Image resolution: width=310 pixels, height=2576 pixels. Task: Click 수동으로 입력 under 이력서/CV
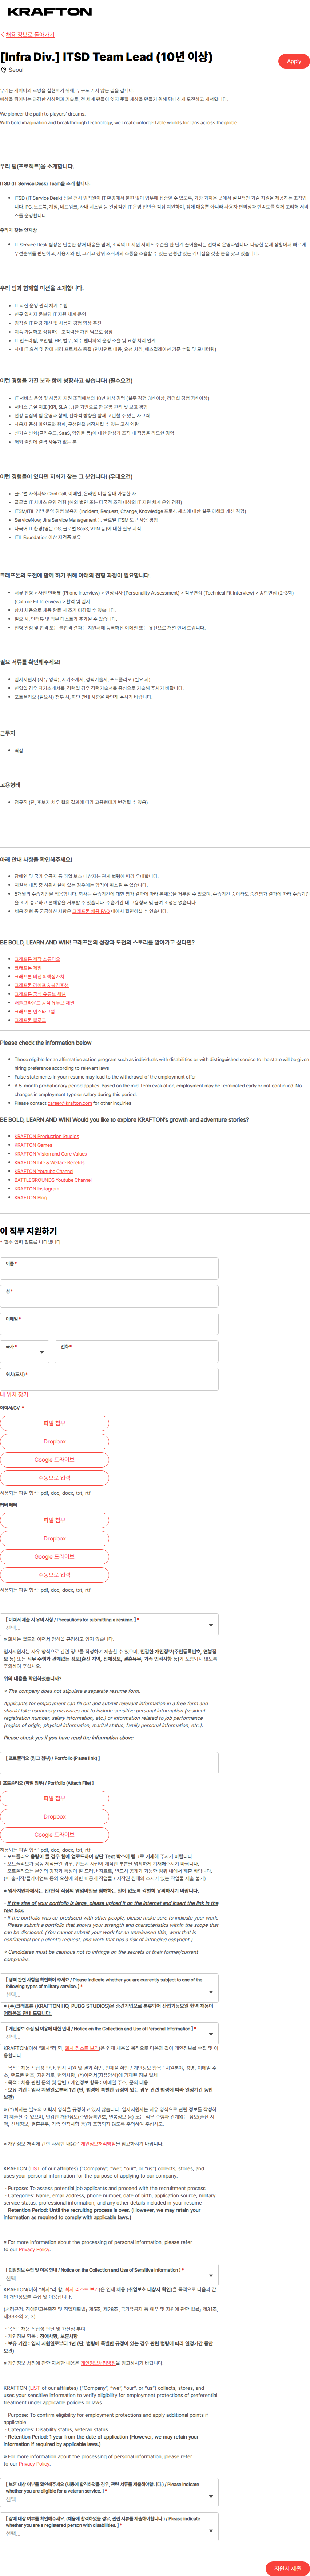55,1478
